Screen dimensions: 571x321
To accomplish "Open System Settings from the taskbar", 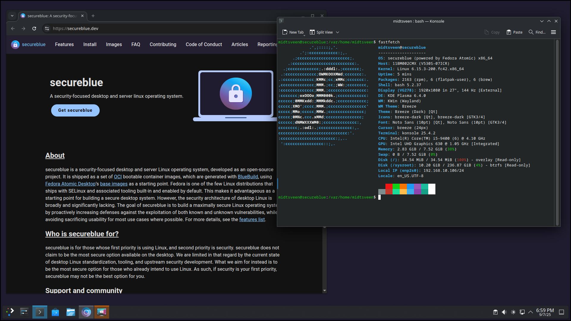I will pyautogui.click(x=24, y=312).
